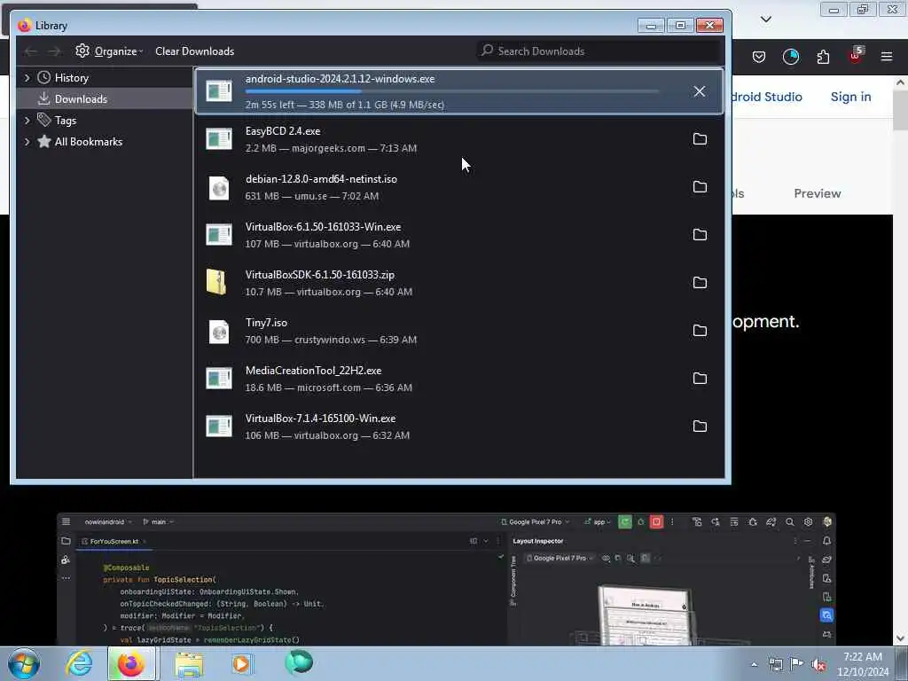The width and height of the screenshot is (908, 681).
Task: Expand the History tree node
Action: pyautogui.click(x=27, y=78)
